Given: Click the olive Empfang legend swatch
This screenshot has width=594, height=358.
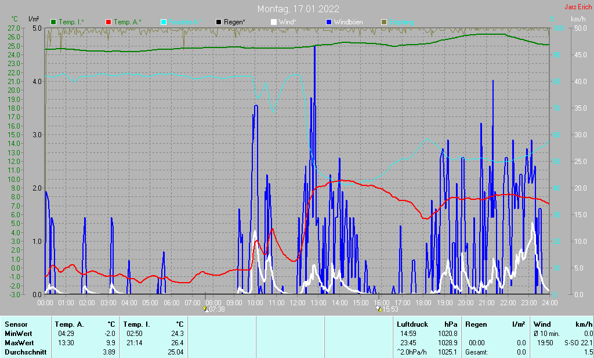Looking at the screenshot, I should [384, 22].
